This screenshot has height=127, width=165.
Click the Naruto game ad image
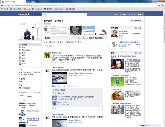pyautogui.click(x=118, y=96)
